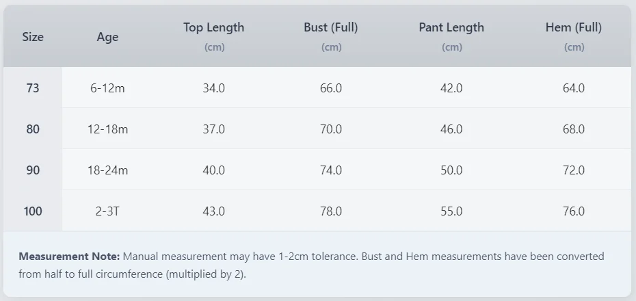Click the Top Length column header
The width and height of the screenshot is (636, 301).
point(213,28)
